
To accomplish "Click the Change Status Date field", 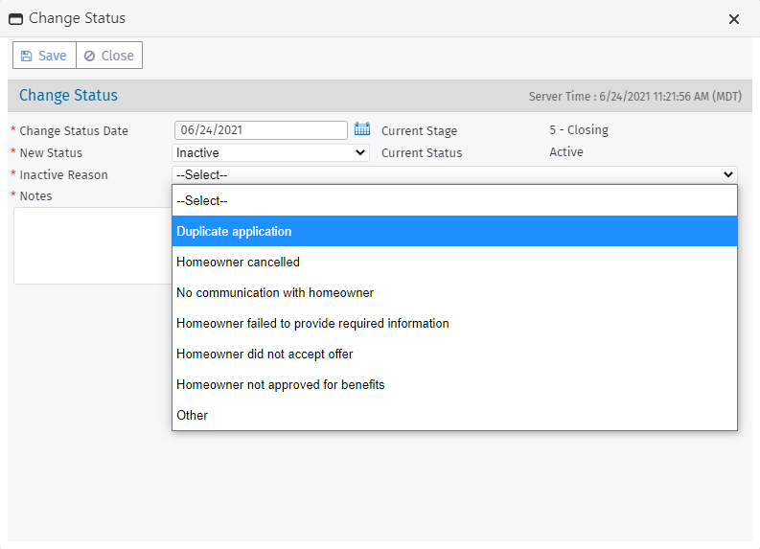I will [x=261, y=130].
